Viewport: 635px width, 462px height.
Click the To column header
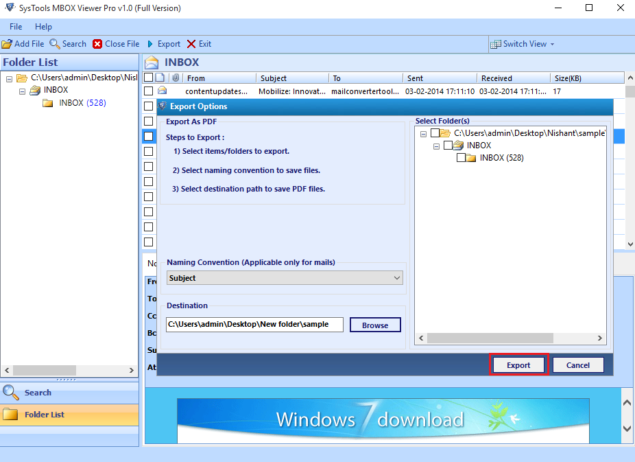coord(366,78)
